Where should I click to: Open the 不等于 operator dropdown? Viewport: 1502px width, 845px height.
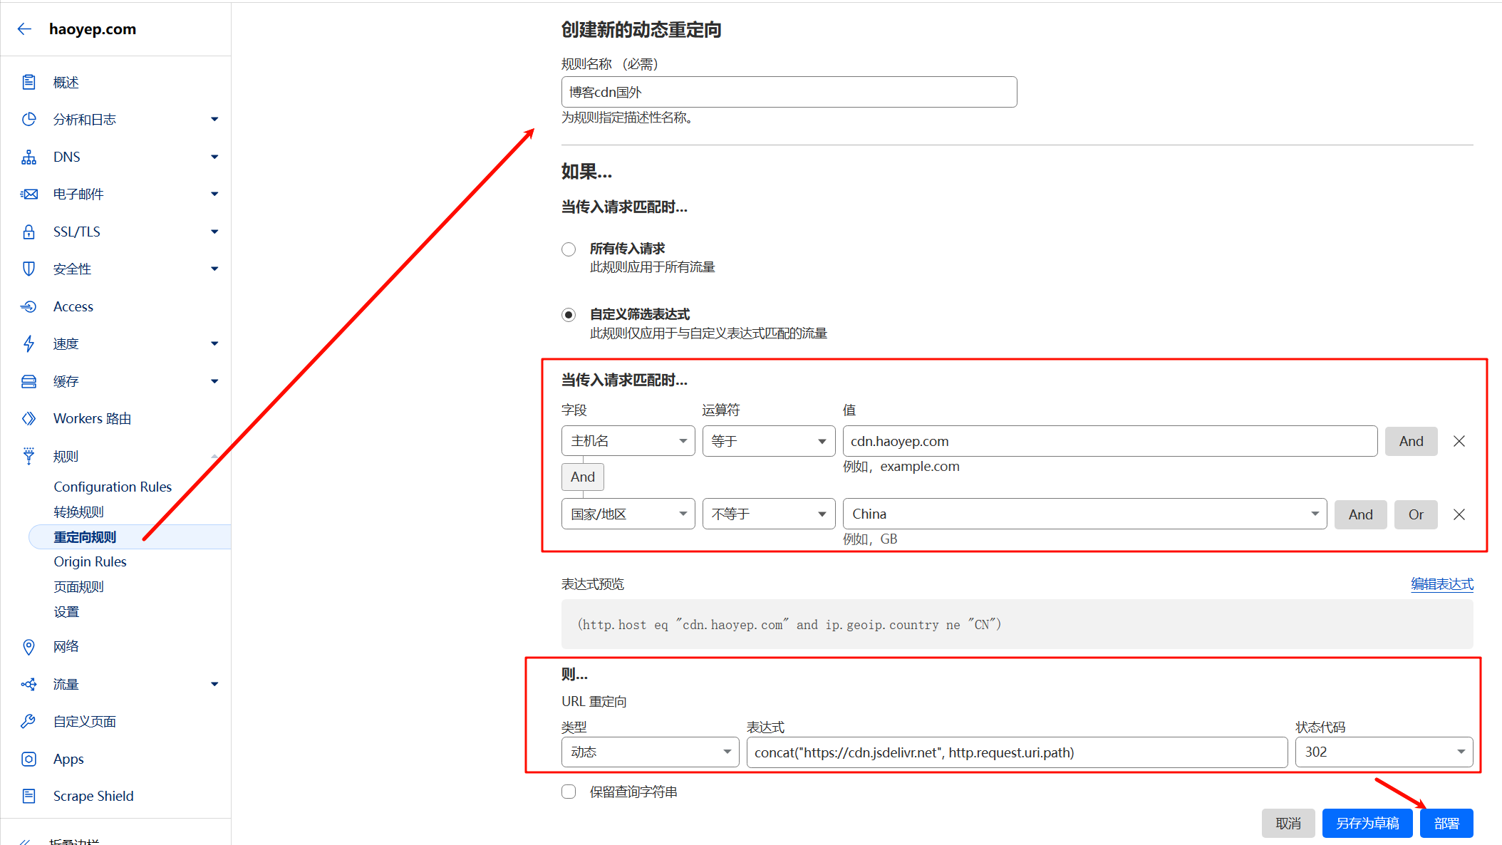[768, 514]
